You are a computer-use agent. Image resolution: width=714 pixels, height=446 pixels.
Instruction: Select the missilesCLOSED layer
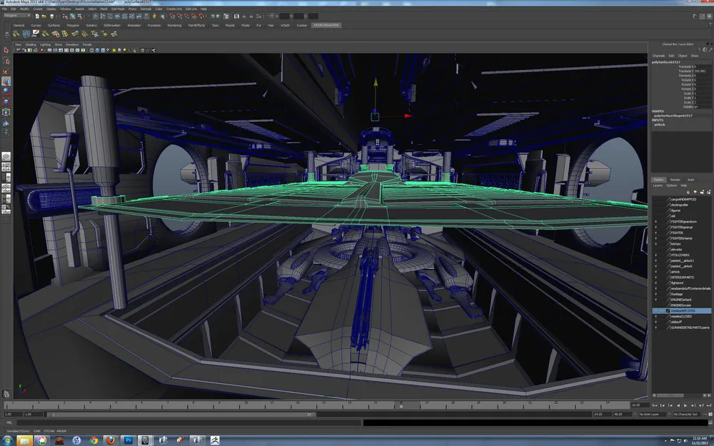click(681, 317)
